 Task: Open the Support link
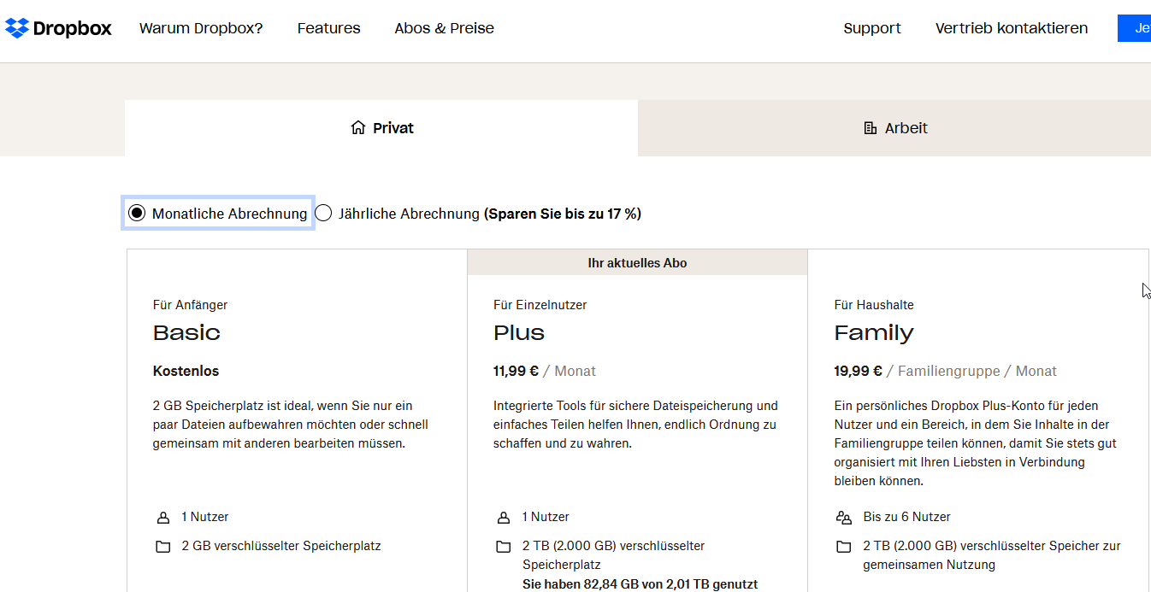tap(871, 28)
